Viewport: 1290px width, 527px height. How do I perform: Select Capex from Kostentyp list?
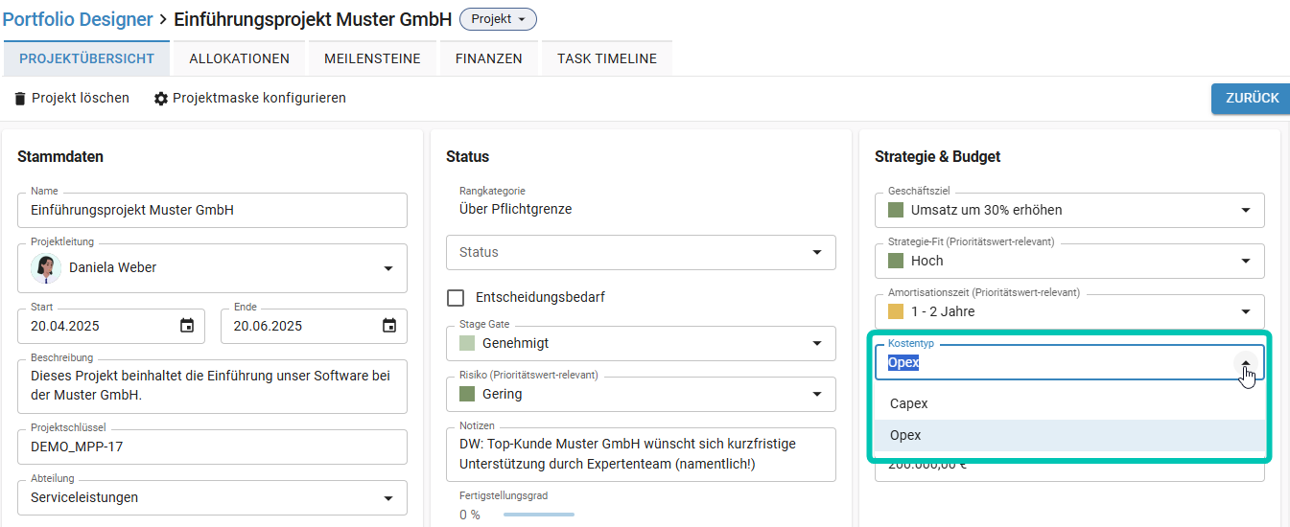click(1069, 403)
